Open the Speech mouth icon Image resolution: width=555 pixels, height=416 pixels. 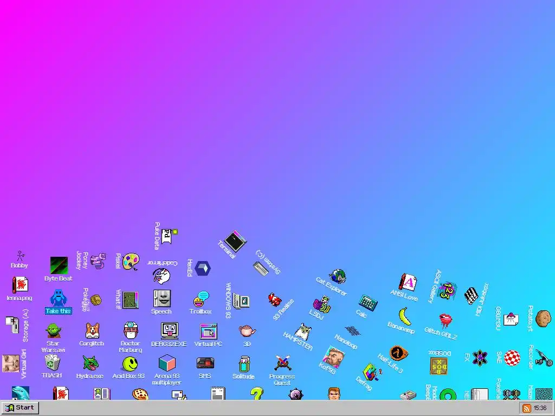(162, 298)
